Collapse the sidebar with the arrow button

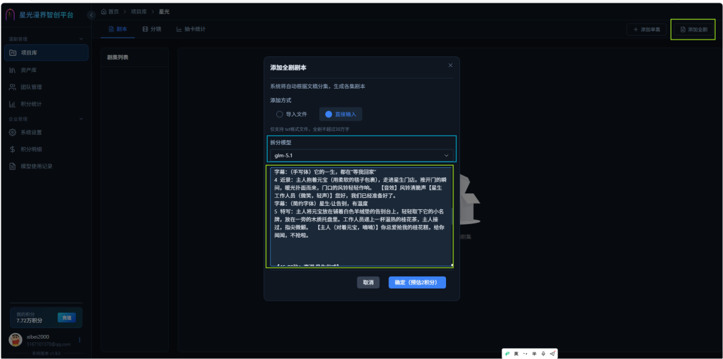[91, 15]
